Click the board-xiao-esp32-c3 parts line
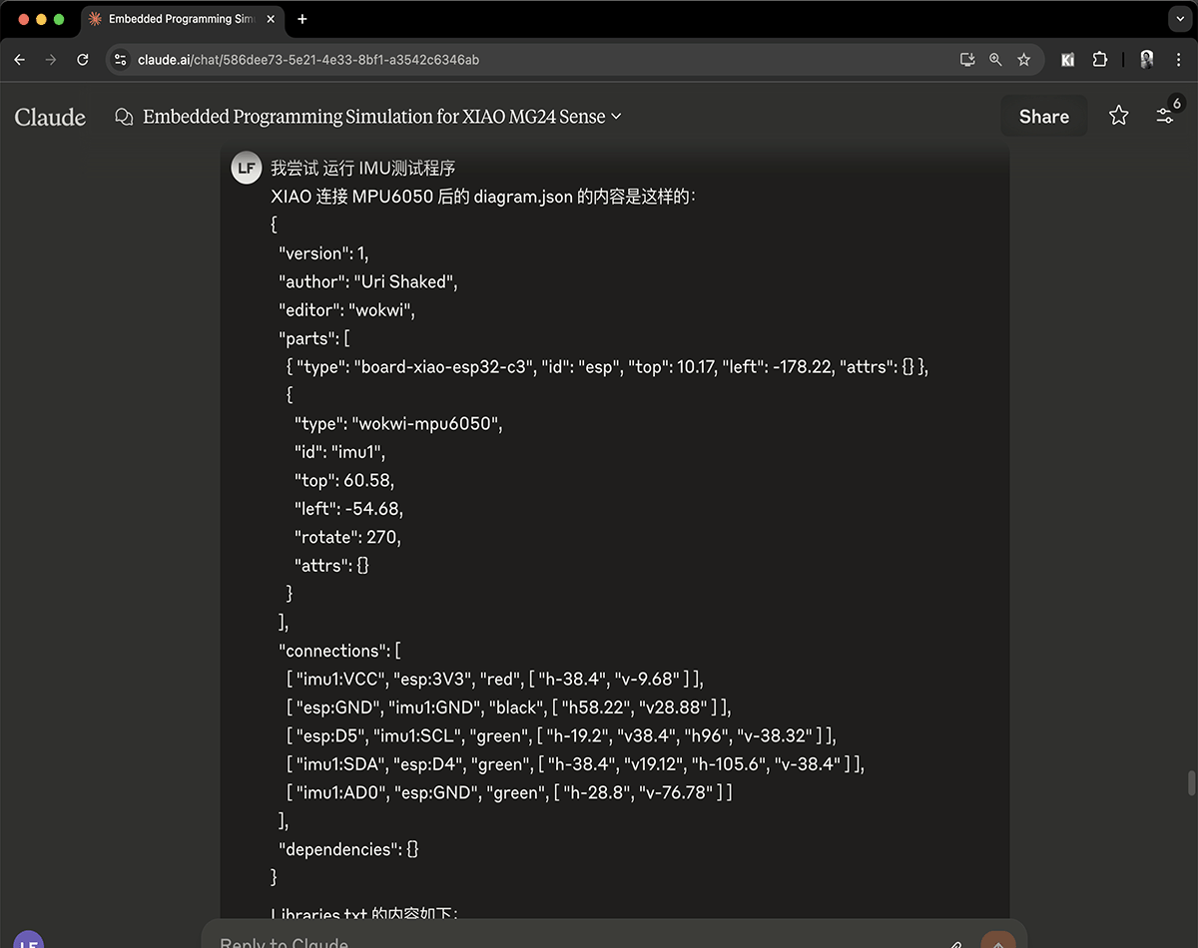The image size is (1198, 948). (608, 366)
